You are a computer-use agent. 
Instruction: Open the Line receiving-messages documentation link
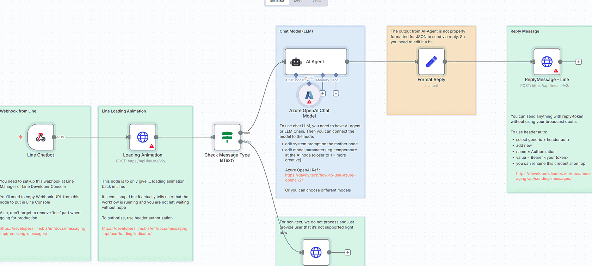pos(42,231)
